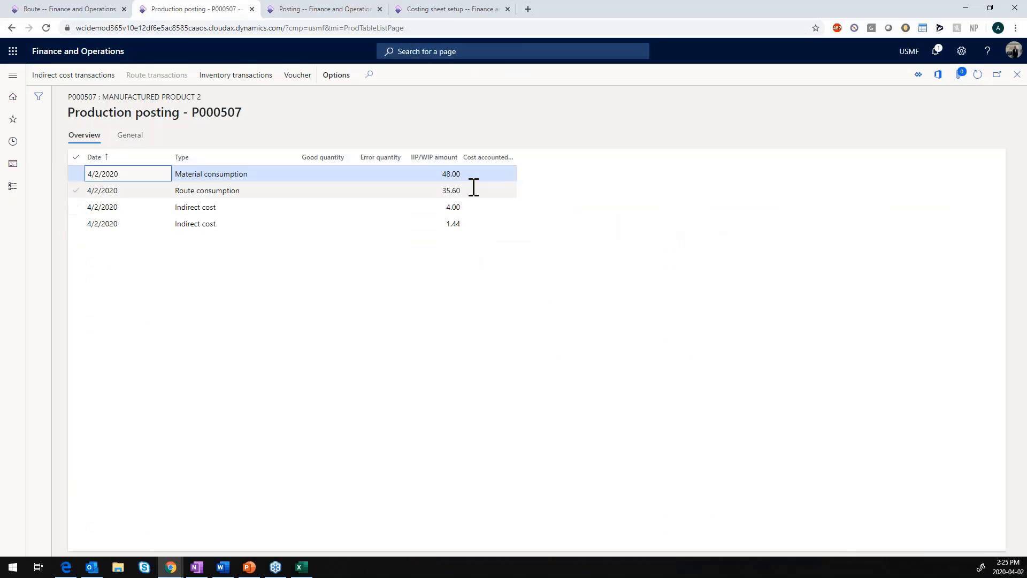Viewport: 1027px width, 578px height.
Task: Toggle the hamburger navigation menu
Action: point(13,75)
